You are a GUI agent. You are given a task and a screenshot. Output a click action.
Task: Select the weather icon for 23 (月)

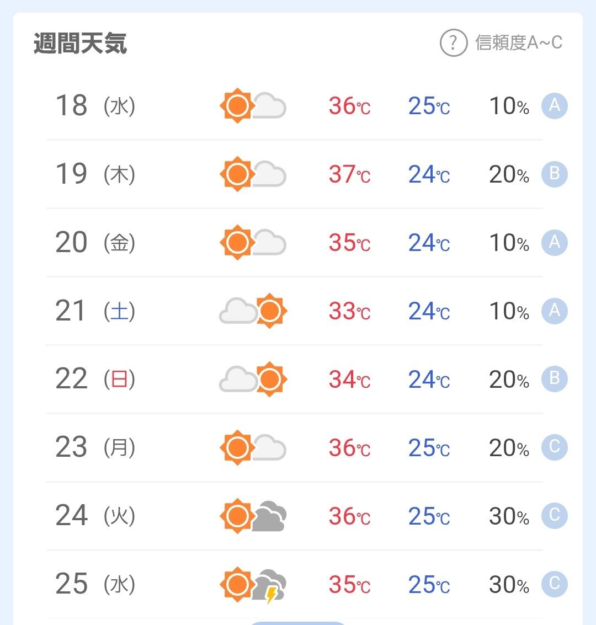(253, 447)
